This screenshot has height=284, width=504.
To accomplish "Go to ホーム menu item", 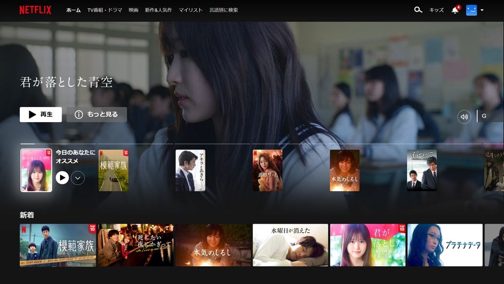I will tap(73, 10).
